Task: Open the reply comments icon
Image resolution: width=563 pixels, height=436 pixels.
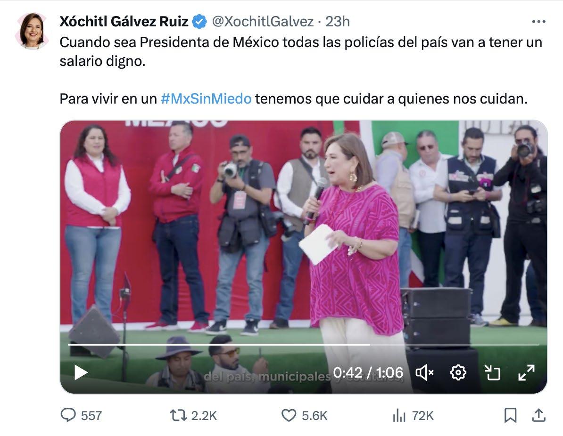Action: pyautogui.click(x=68, y=415)
